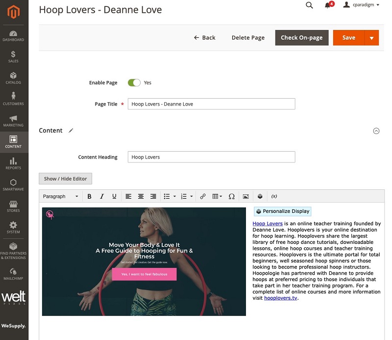Toggle bold formatting

pyautogui.click(x=89, y=196)
